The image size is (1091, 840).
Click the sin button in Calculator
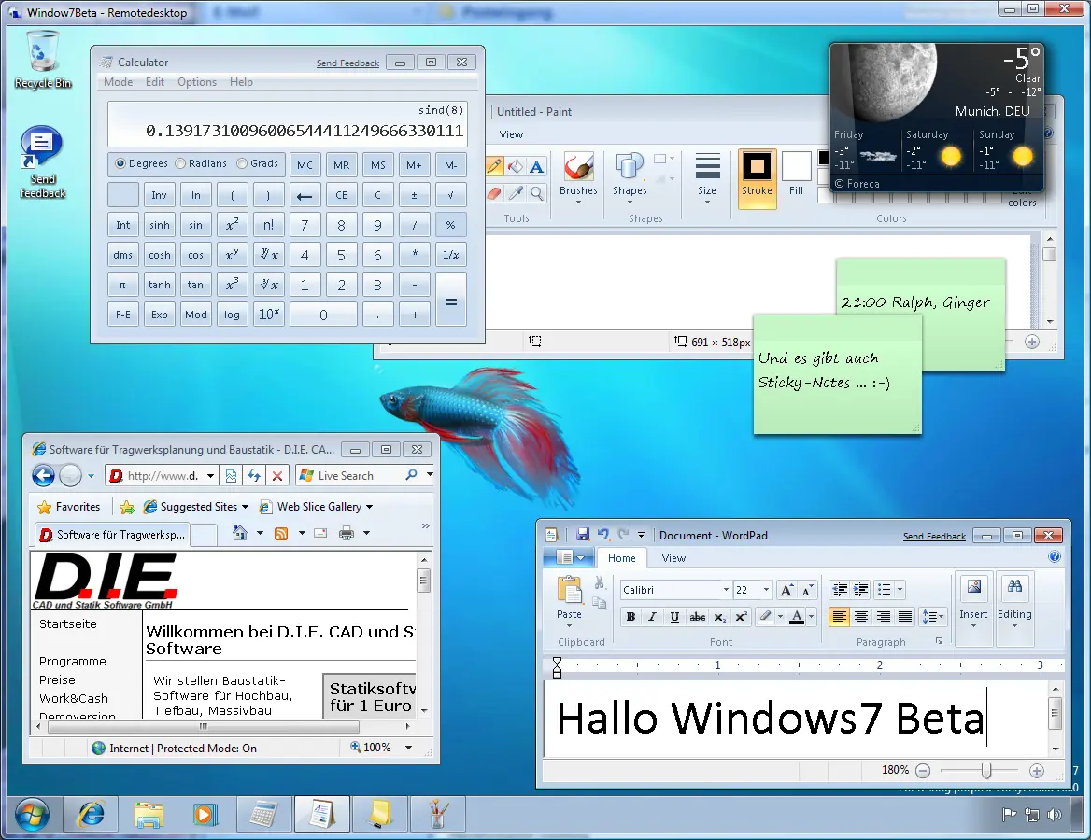click(195, 225)
